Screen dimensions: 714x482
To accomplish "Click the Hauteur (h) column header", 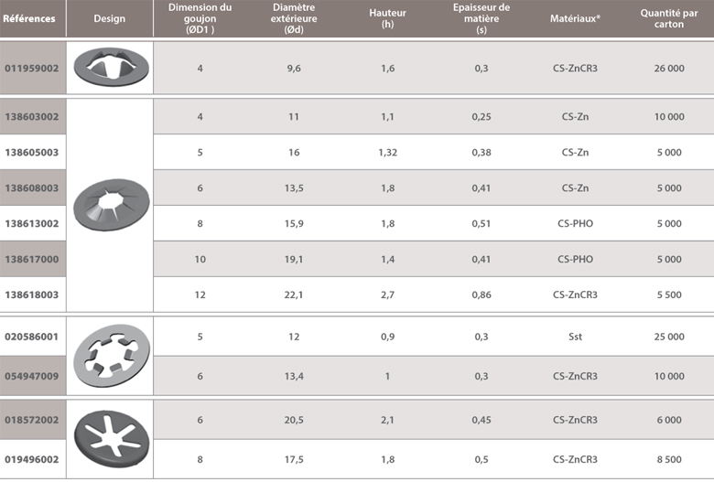I will [386, 18].
